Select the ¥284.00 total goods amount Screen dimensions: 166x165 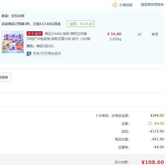[x=157, y=116]
